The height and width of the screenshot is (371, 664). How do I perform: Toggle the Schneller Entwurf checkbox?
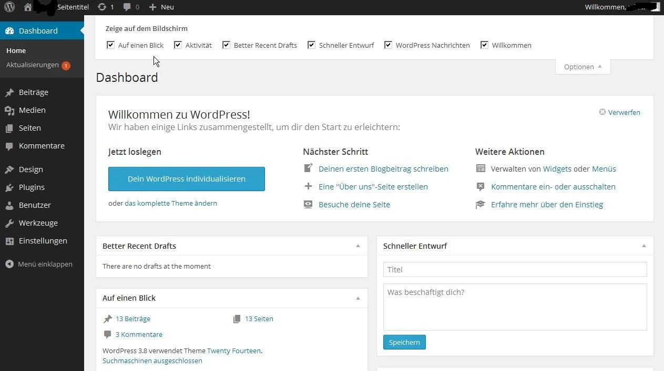[x=311, y=45]
